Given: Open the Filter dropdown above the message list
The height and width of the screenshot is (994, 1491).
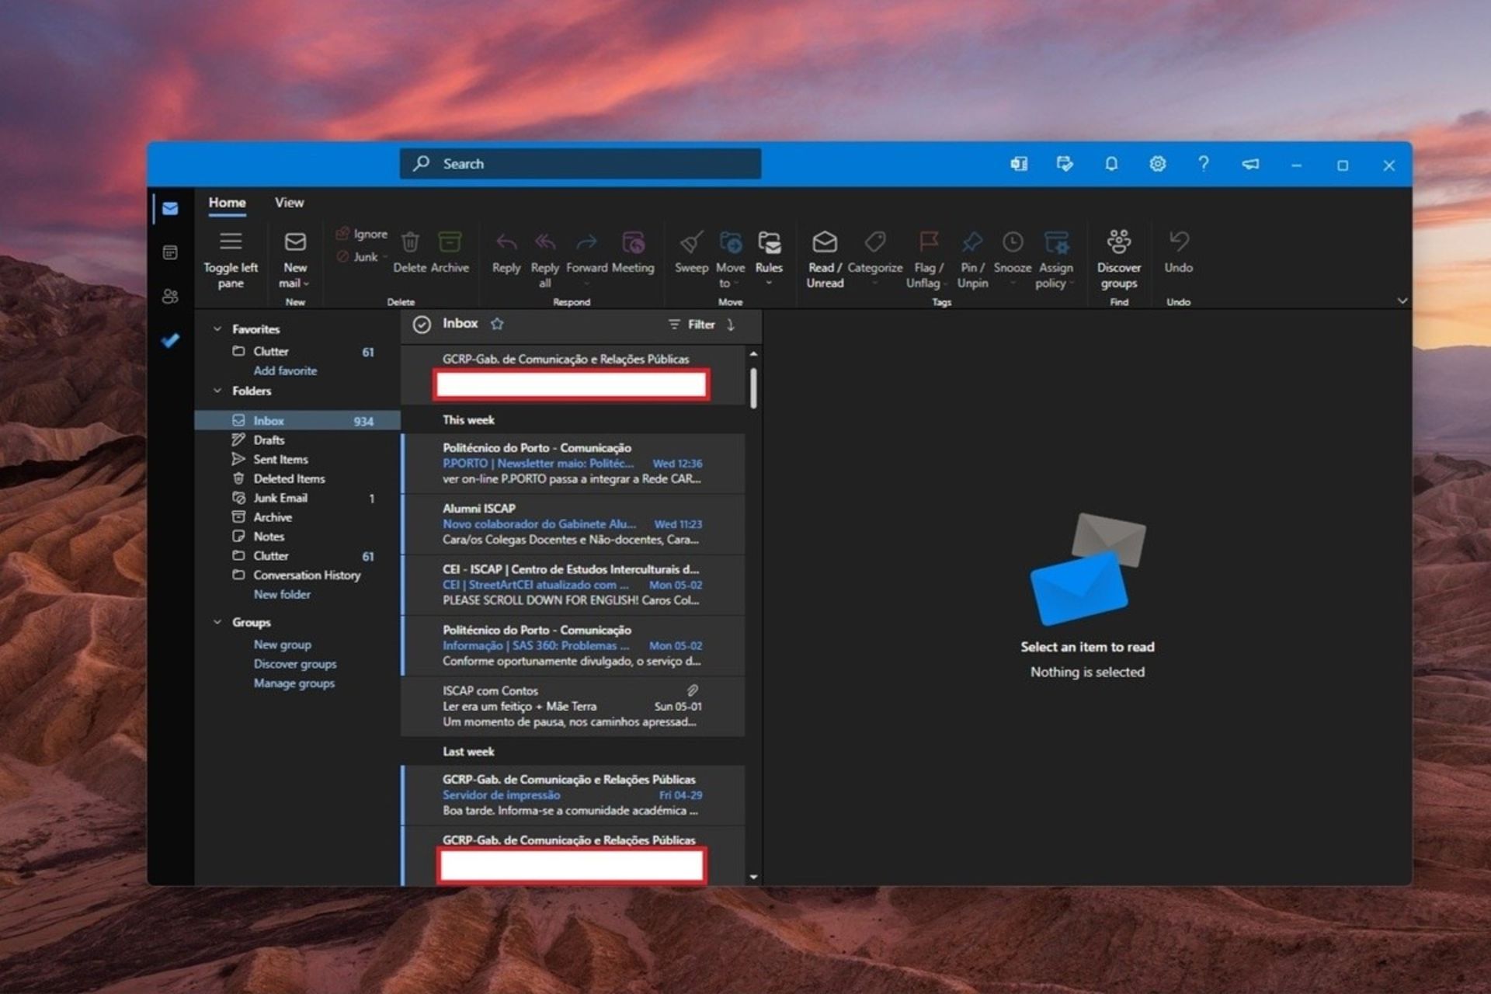Looking at the screenshot, I should [693, 325].
